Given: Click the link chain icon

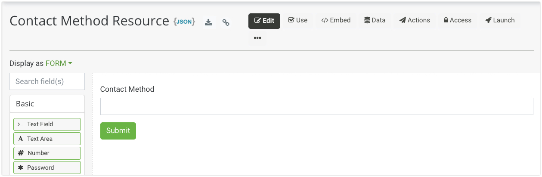Looking at the screenshot, I should tap(226, 22).
